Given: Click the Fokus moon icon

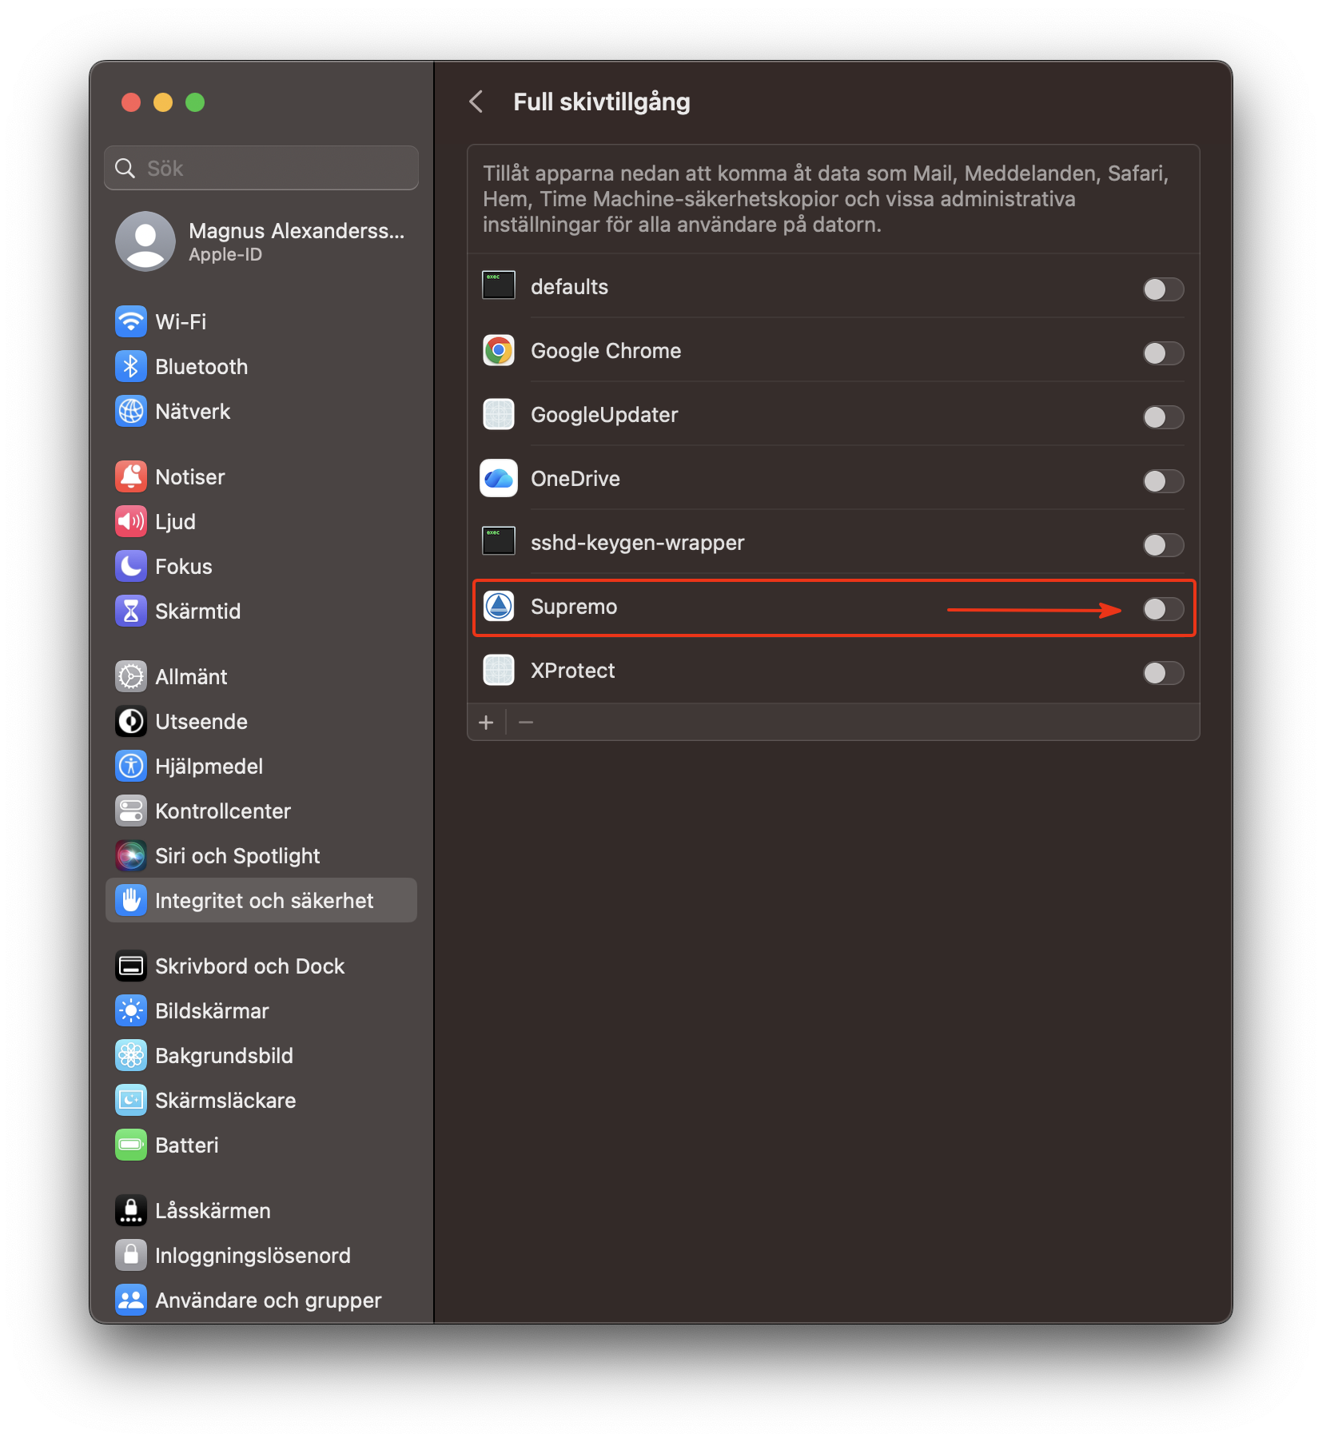Looking at the screenshot, I should point(131,567).
